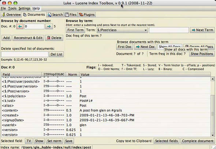Click the Delete All Docs button
The width and height of the screenshot is (216, 149).
pos(199,46)
